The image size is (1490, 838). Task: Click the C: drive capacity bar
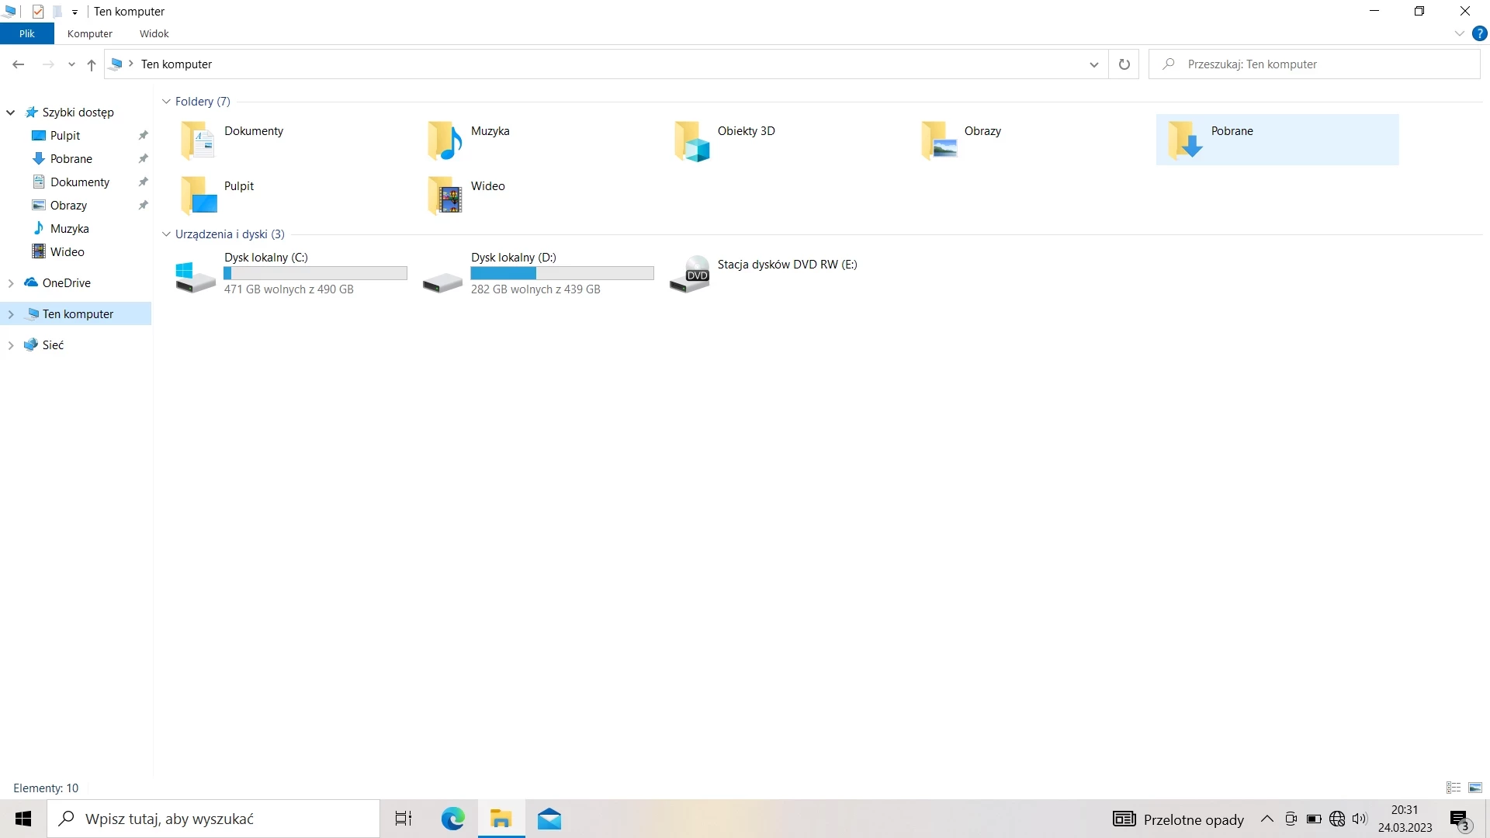(x=315, y=273)
